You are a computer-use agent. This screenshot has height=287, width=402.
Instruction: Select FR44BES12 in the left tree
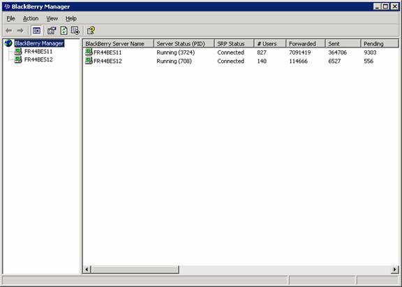point(38,60)
